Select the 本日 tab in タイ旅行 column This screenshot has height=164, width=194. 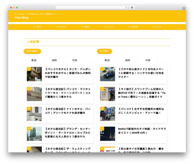pyautogui.click(x=107, y=60)
